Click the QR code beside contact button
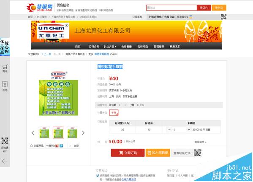Image resolution: width=253 pixels, height=182 pixels. (x=198, y=153)
